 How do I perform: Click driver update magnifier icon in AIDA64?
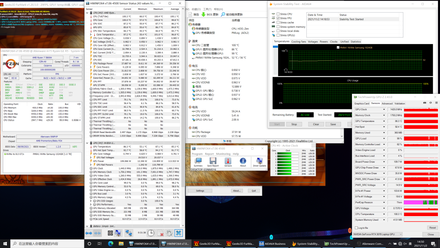[223, 15]
